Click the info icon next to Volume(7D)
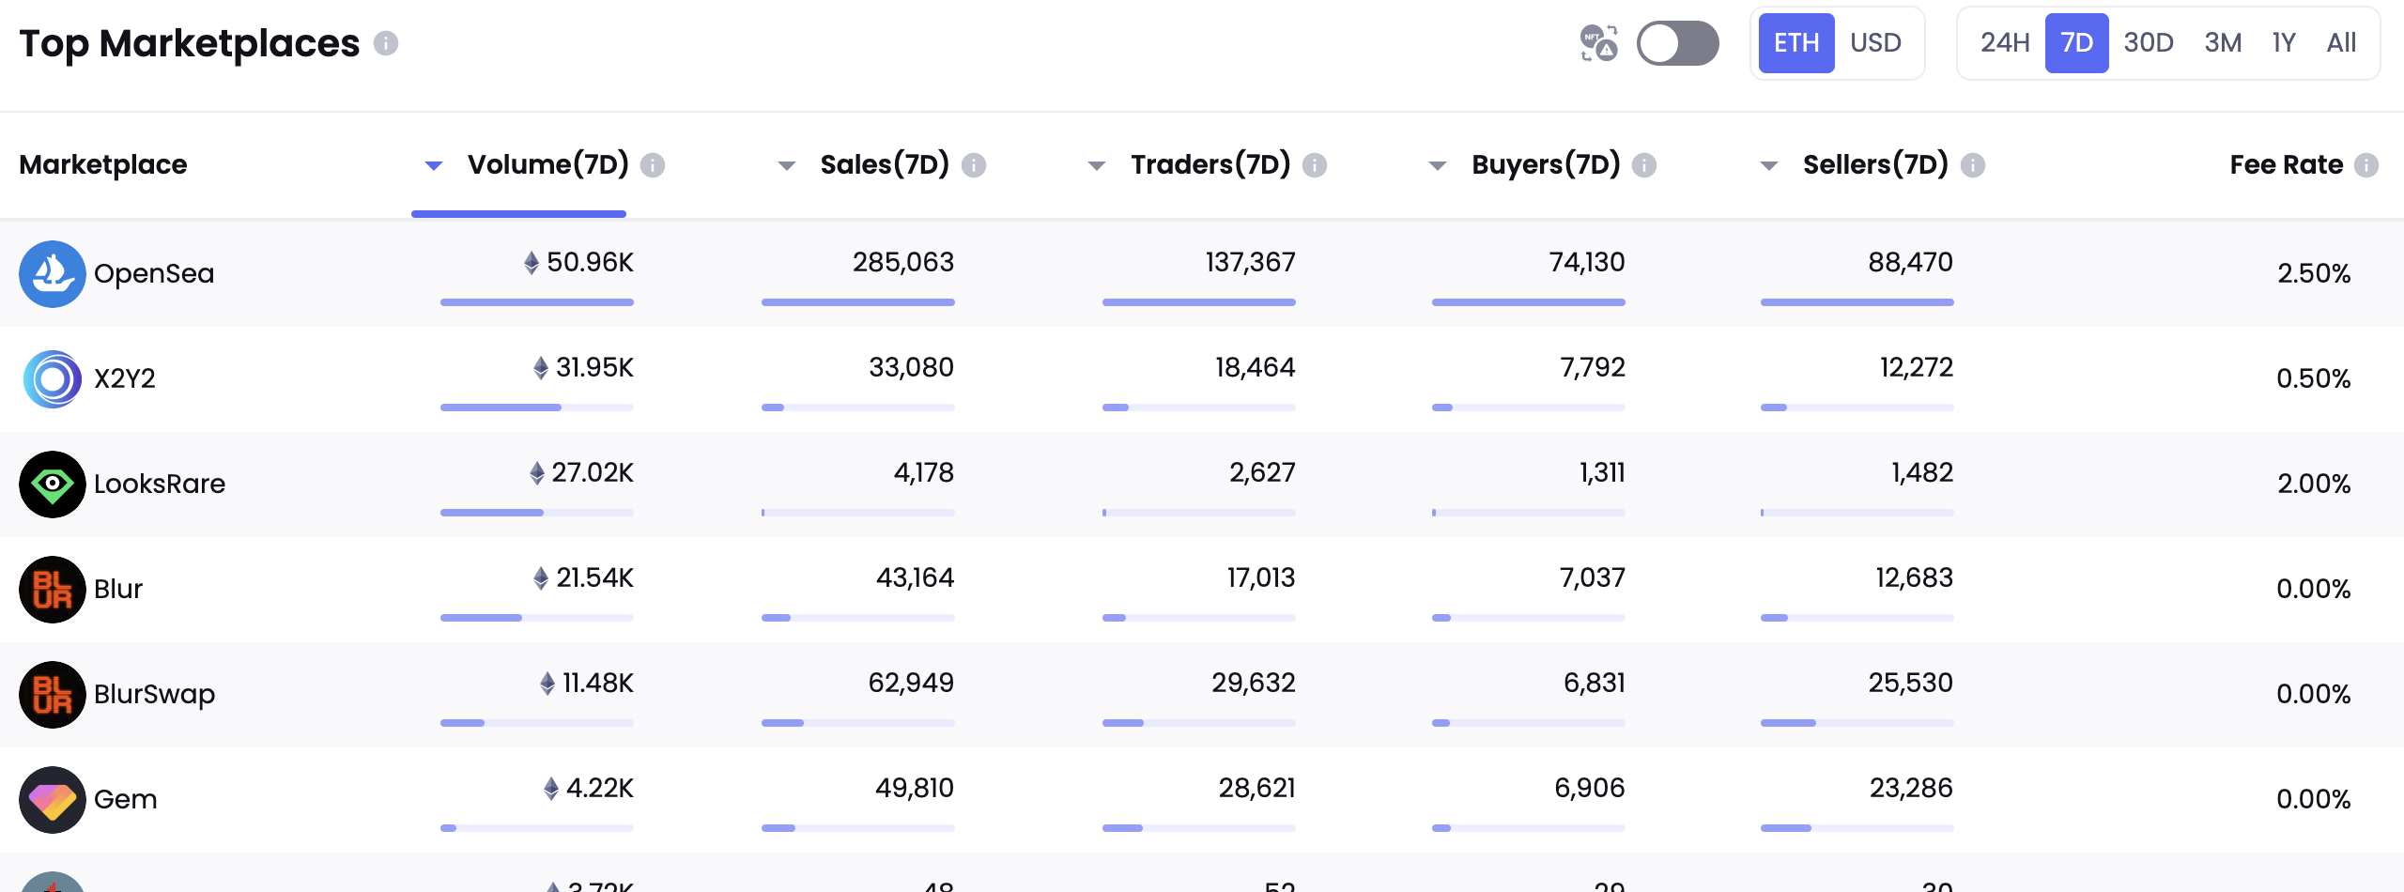Image resolution: width=2404 pixels, height=892 pixels. tap(653, 165)
